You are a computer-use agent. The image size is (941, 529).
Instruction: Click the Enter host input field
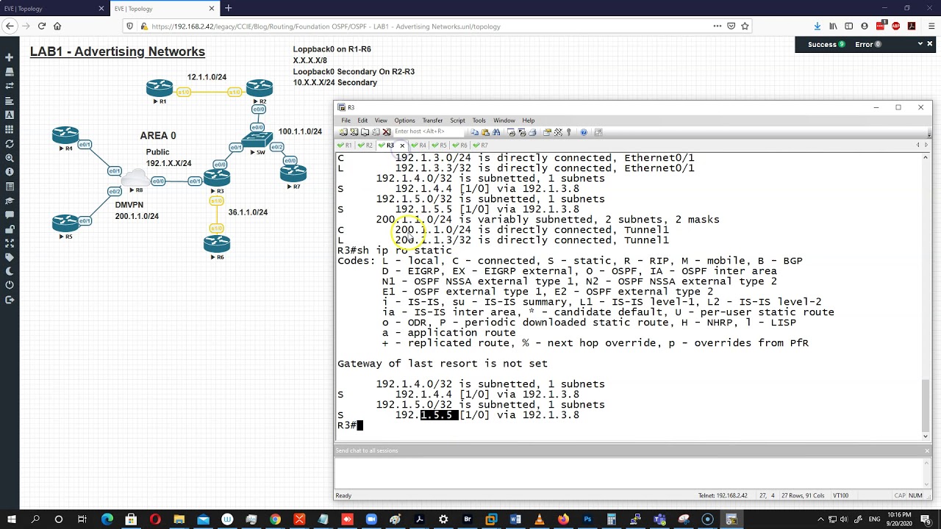(429, 132)
